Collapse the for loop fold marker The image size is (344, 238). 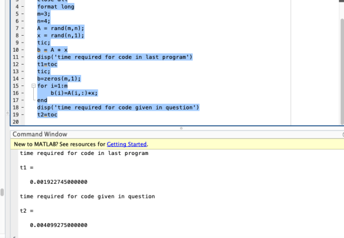(x=34, y=85)
